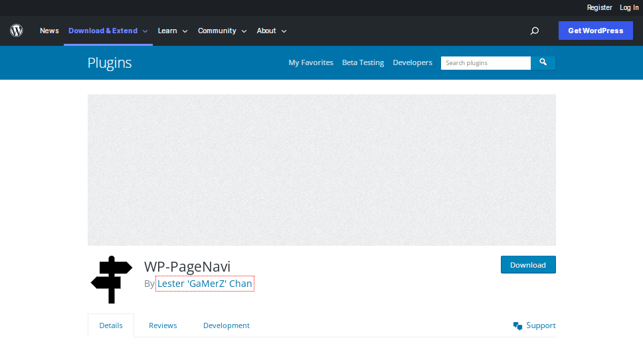Image resolution: width=643 pixels, height=358 pixels.
Task: Click the plugin banner image
Action: click(321, 170)
